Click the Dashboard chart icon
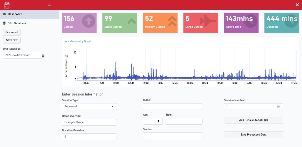302x147 pixels. (5, 14)
